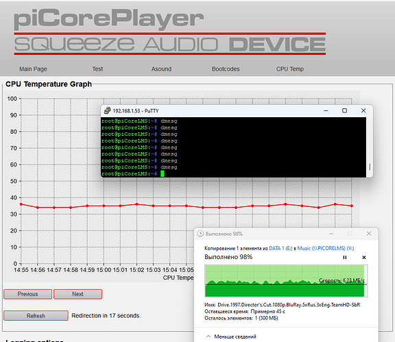Image resolution: width=395 pixels, height=342 pixels.
Task: Go to the Test page
Action: (97, 69)
